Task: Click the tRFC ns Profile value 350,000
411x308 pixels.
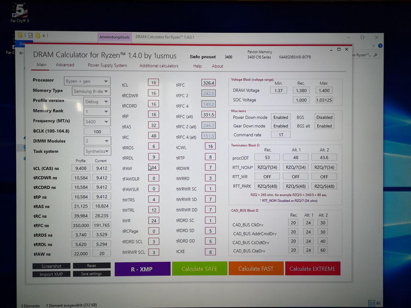Action: [81, 225]
